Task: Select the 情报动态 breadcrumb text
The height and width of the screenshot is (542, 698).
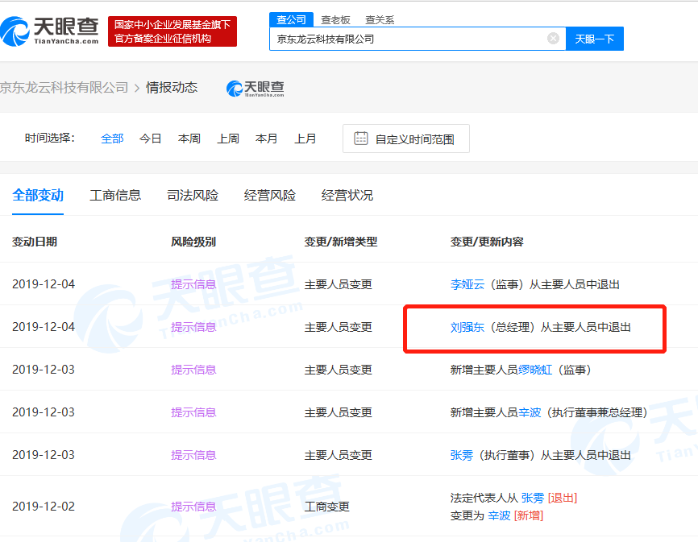Action: (x=172, y=88)
